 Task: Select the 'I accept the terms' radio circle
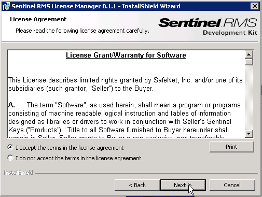10,147
